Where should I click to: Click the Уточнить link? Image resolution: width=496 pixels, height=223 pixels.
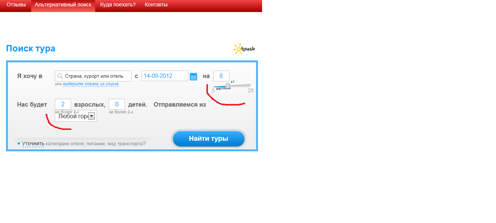coord(33,143)
